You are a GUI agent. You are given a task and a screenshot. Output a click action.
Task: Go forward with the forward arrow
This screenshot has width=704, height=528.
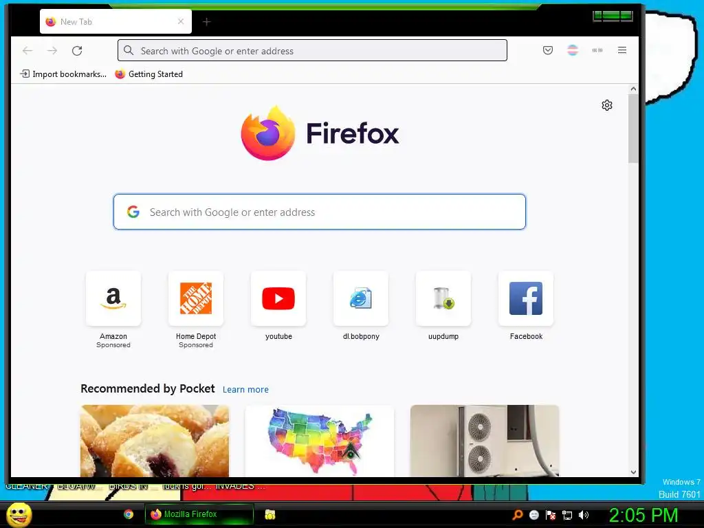52,51
